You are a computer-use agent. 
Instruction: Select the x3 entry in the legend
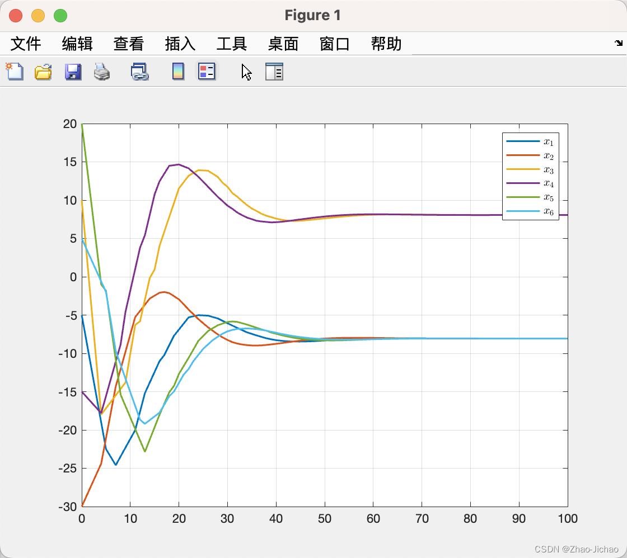click(530, 169)
